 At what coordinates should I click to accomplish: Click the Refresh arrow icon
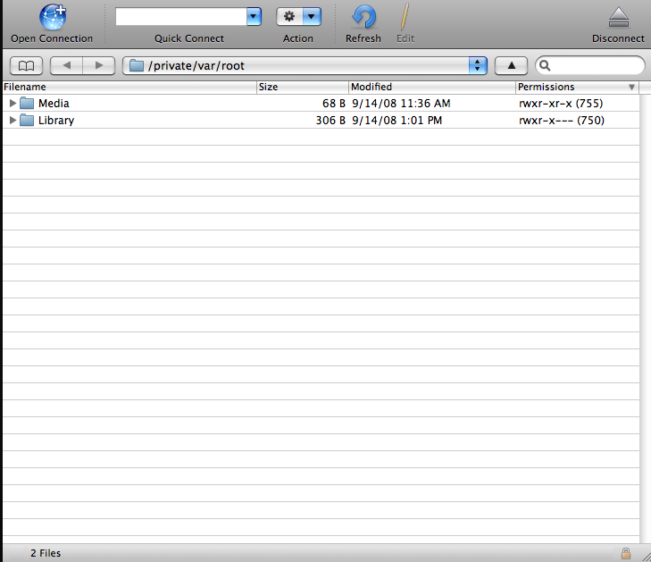[x=363, y=18]
